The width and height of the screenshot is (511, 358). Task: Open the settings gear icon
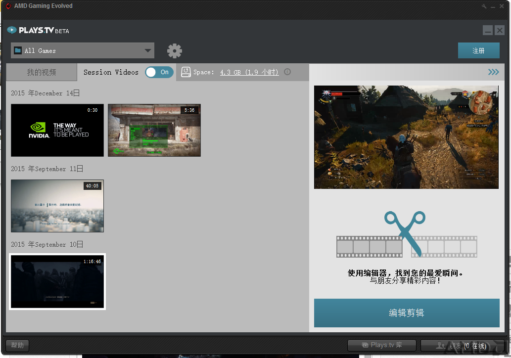[x=174, y=51]
